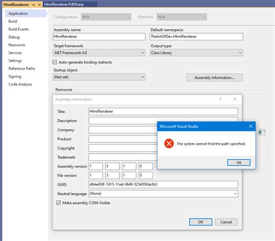Click OK in the error message box

coord(239,163)
